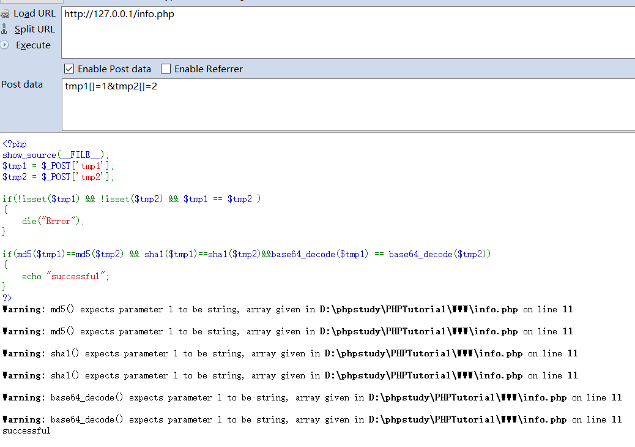Screen dimensions: 635x447
Task: Click the Enable Post data label text
Action: point(114,69)
